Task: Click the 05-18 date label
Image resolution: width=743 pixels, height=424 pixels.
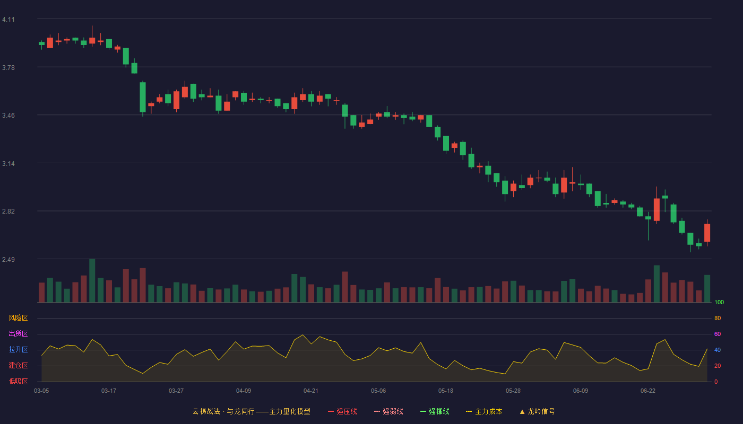Action: (x=446, y=391)
